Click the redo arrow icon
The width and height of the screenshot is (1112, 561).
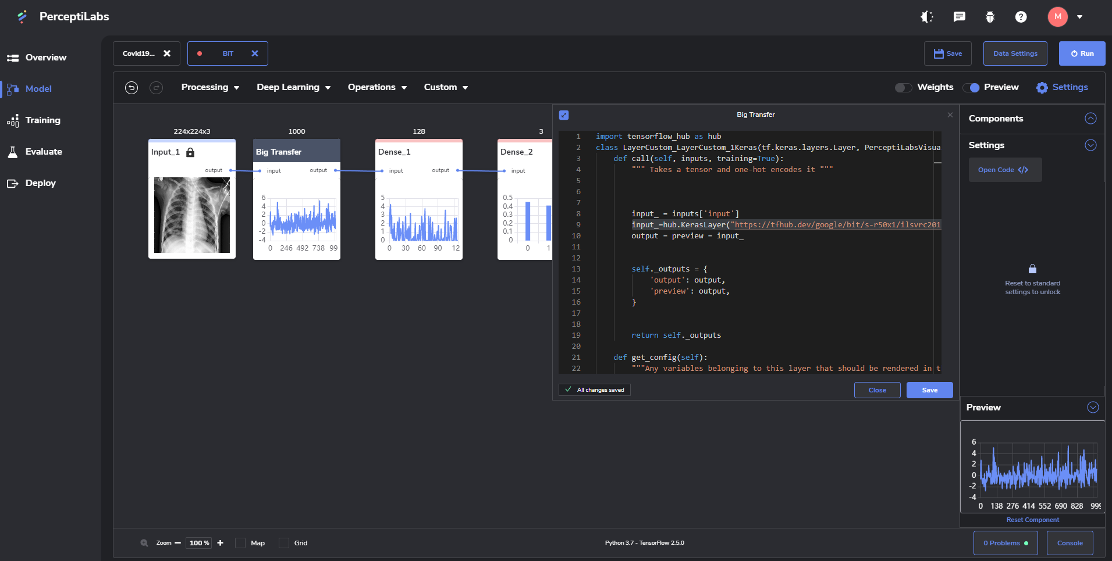click(156, 88)
